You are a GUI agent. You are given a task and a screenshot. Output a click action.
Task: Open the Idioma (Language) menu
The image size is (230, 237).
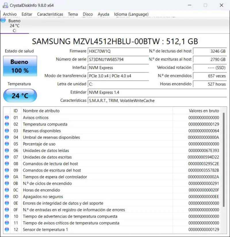pyautogui.click(x=131, y=14)
